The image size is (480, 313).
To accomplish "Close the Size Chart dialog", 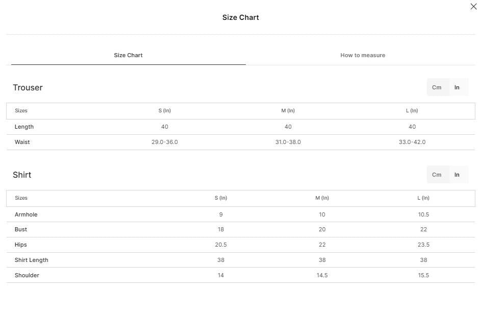I will (473, 7).
